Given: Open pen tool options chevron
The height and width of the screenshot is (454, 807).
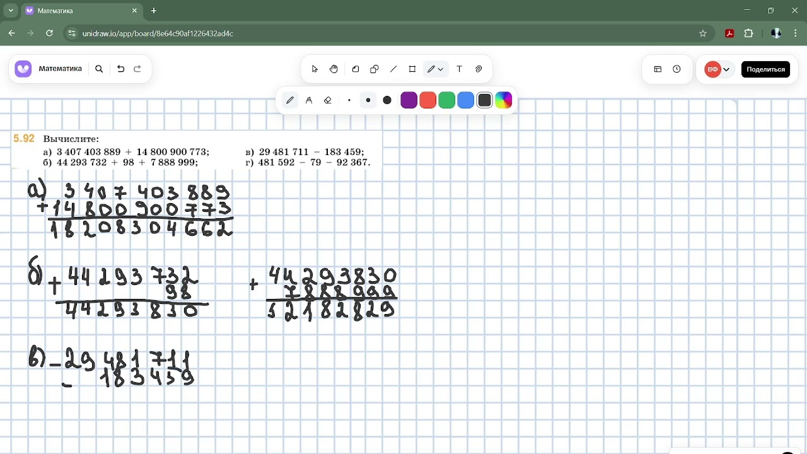Looking at the screenshot, I should point(441,69).
